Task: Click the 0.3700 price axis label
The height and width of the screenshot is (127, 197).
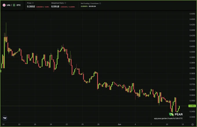Action: 192,84
